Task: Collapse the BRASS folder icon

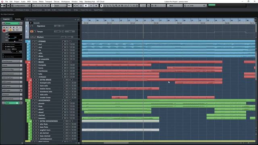Action: coord(29,62)
